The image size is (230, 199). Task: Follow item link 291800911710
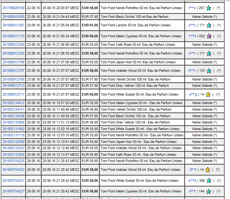(13, 36)
